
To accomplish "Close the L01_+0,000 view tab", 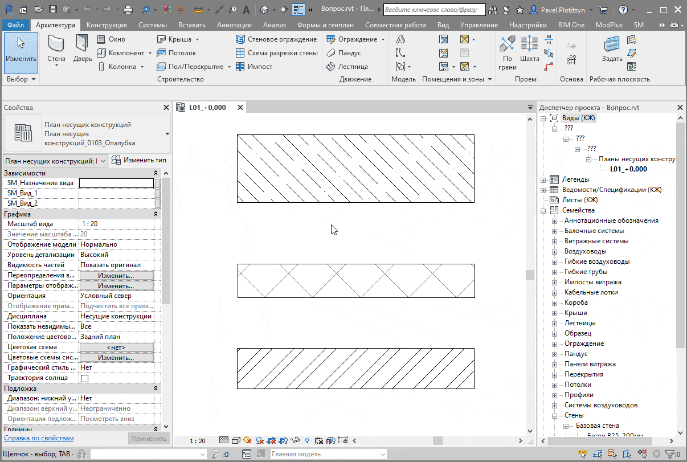I will coord(240,107).
